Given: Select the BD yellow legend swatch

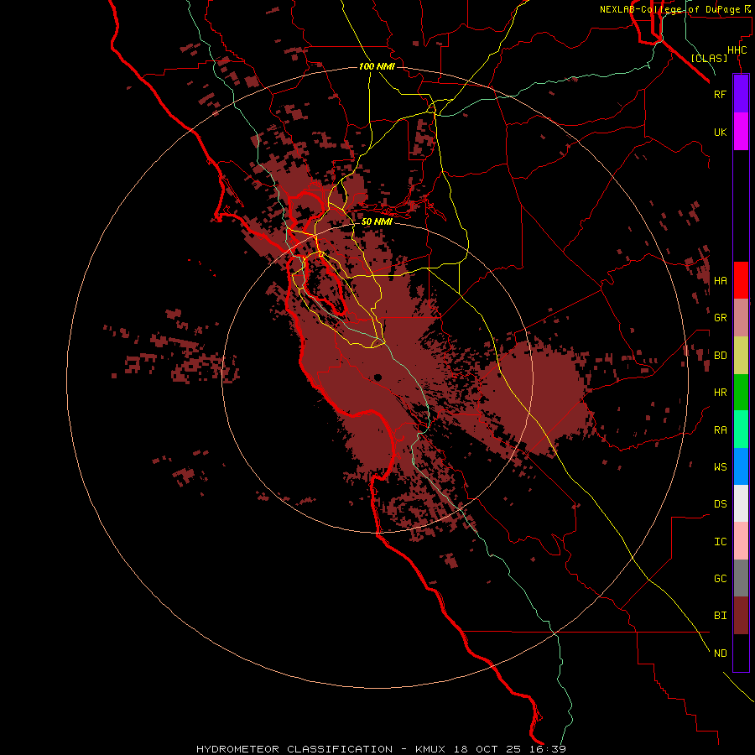Looking at the screenshot, I should point(741,356).
